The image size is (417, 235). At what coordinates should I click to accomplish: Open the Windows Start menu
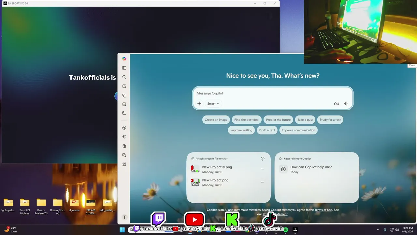pos(122,230)
